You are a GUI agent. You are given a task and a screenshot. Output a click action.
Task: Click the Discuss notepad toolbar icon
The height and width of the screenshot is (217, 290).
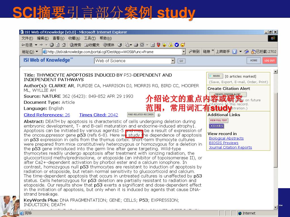153,45
